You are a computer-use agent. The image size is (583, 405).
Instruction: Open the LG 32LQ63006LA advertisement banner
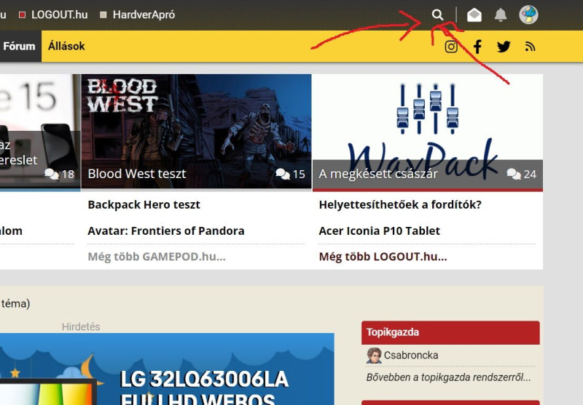(167, 369)
